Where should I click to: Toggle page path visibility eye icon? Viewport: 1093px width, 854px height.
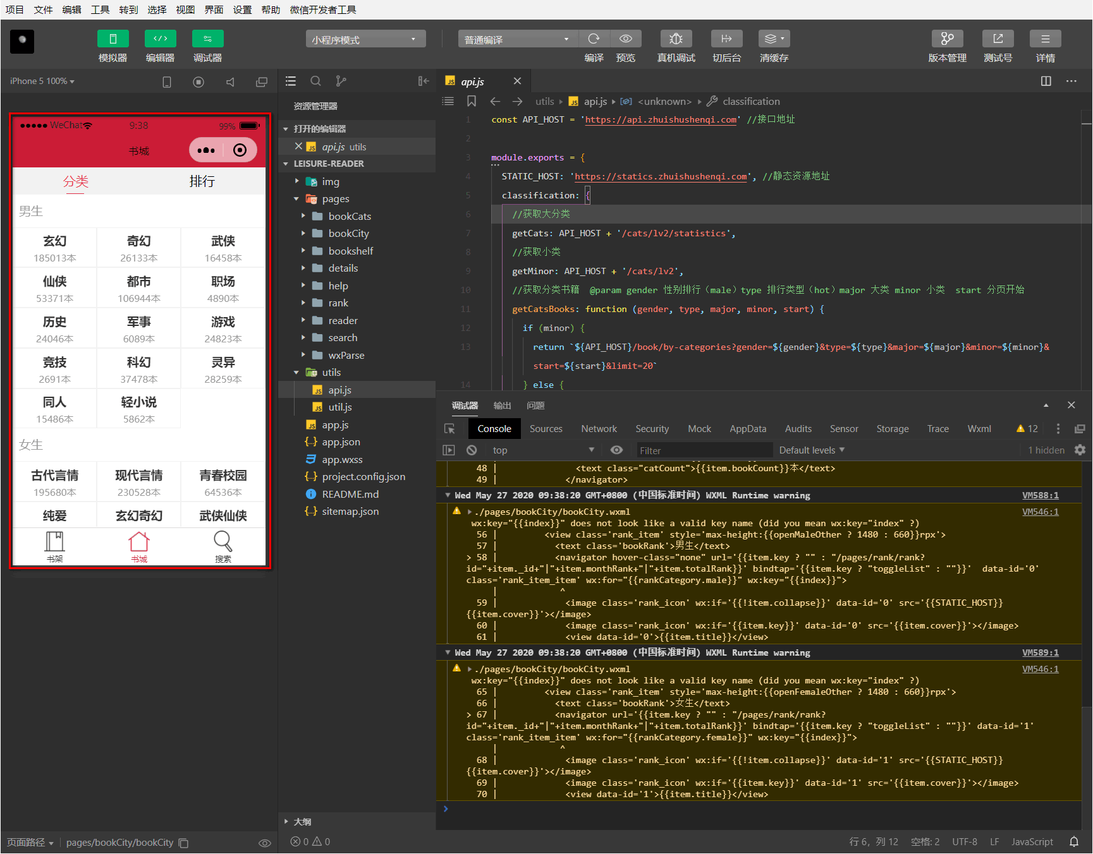pyautogui.click(x=265, y=843)
